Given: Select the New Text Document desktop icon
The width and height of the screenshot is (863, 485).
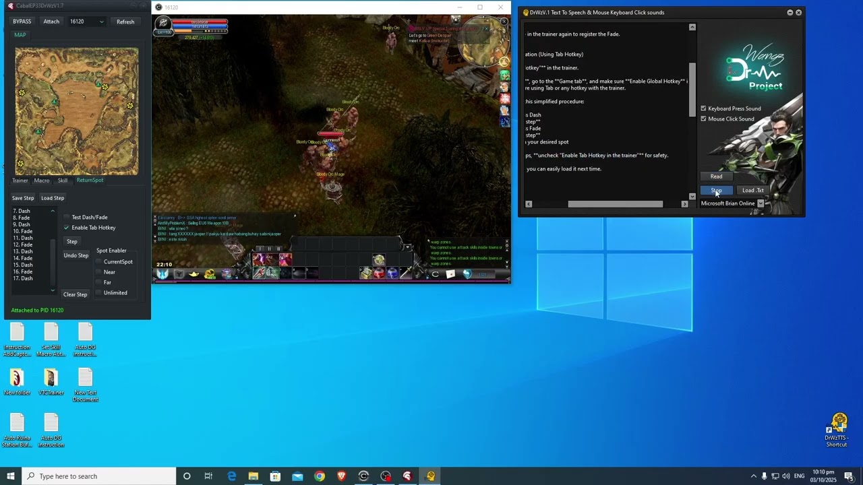Looking at the screenshot, I should coord(85,385).
